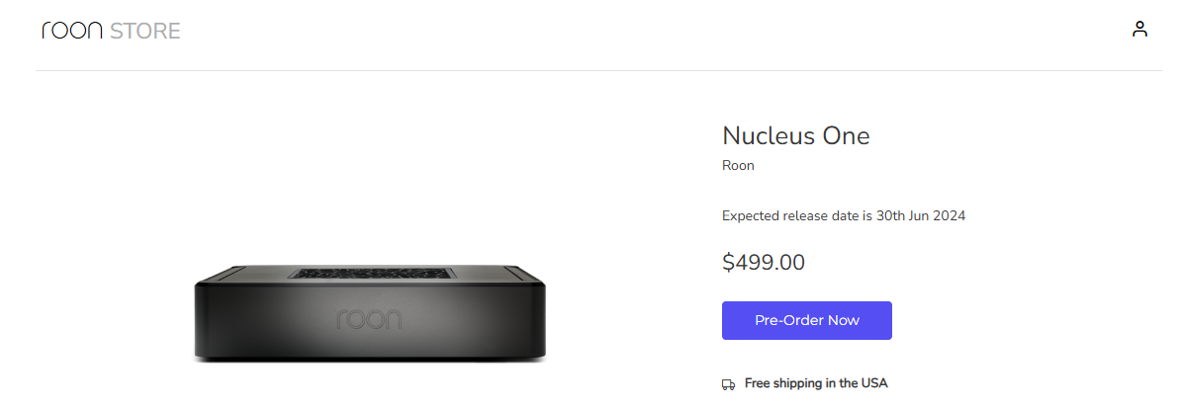
Task: Click the roon logo in the header
Action: click(x=72, y=31)
